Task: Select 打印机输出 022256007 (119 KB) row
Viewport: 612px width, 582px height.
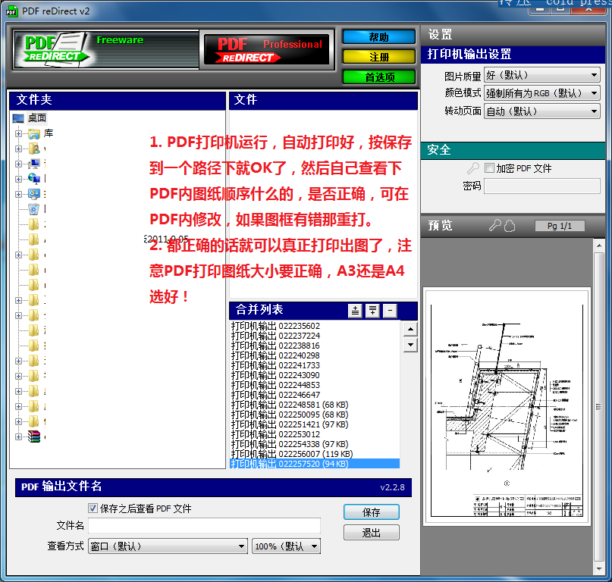Action: point(315,454)
